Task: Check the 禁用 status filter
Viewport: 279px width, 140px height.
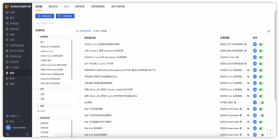Action: [38, 99]
